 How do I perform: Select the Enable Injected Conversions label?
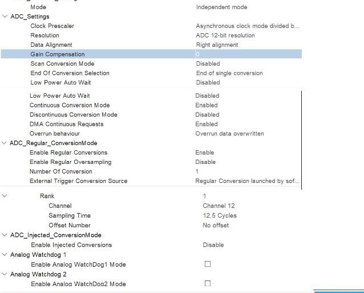pyautogui.click(x=71, y=245)
